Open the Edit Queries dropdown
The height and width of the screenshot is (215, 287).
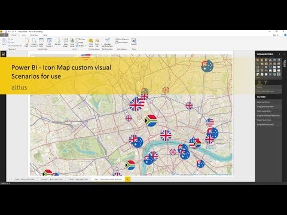tap(49, 42)
